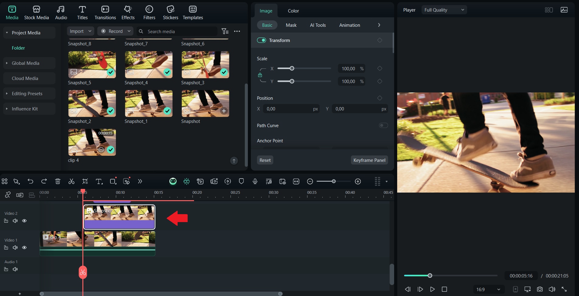Hide the Video 1 track

click(x=24, y=248)
